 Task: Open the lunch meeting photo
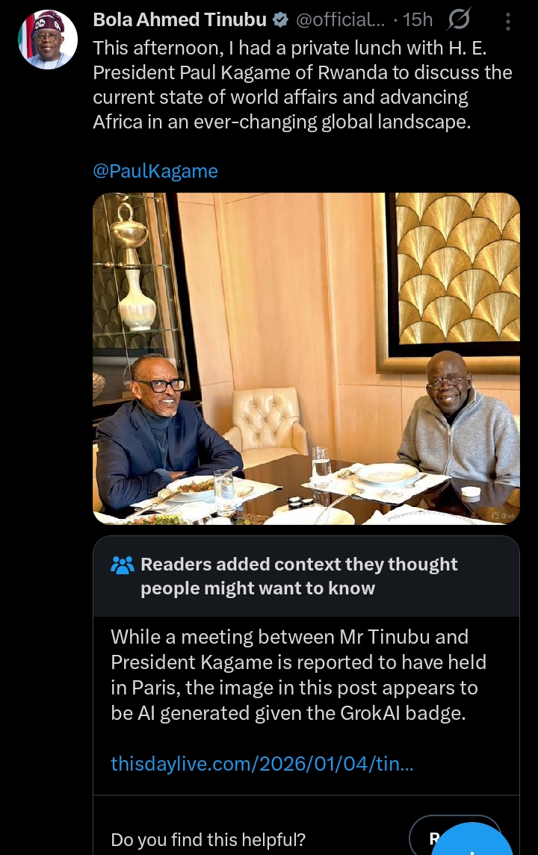(x=306, y=358)
